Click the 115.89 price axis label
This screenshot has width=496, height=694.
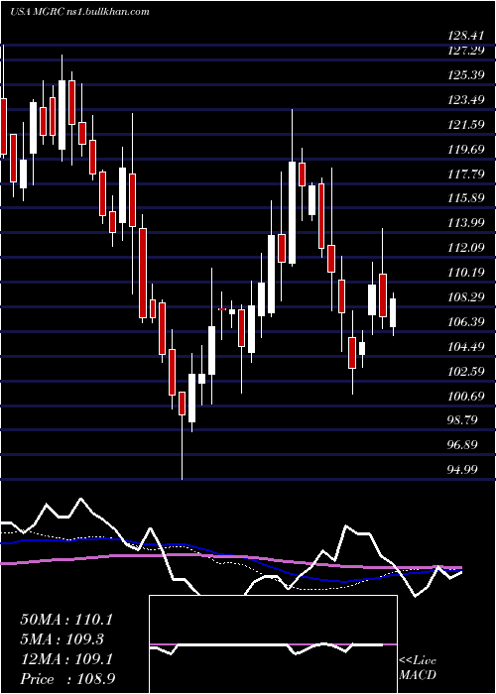(464, 198)
